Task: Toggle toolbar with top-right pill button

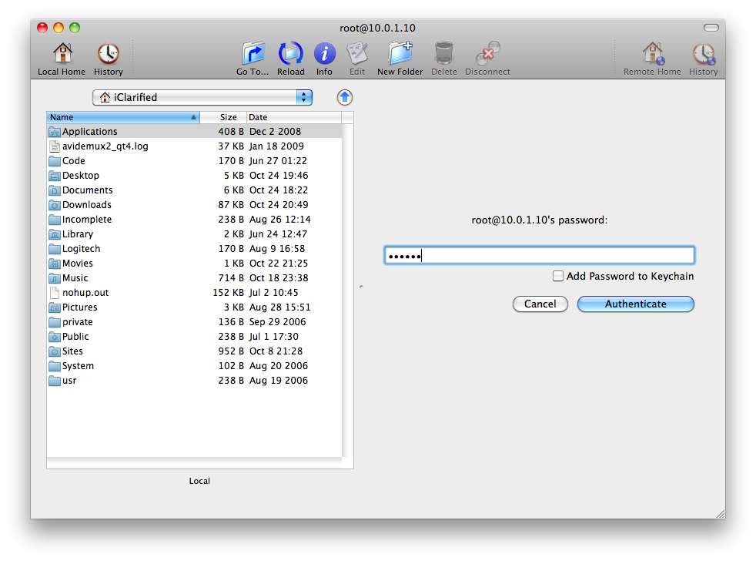Action: 711,28
